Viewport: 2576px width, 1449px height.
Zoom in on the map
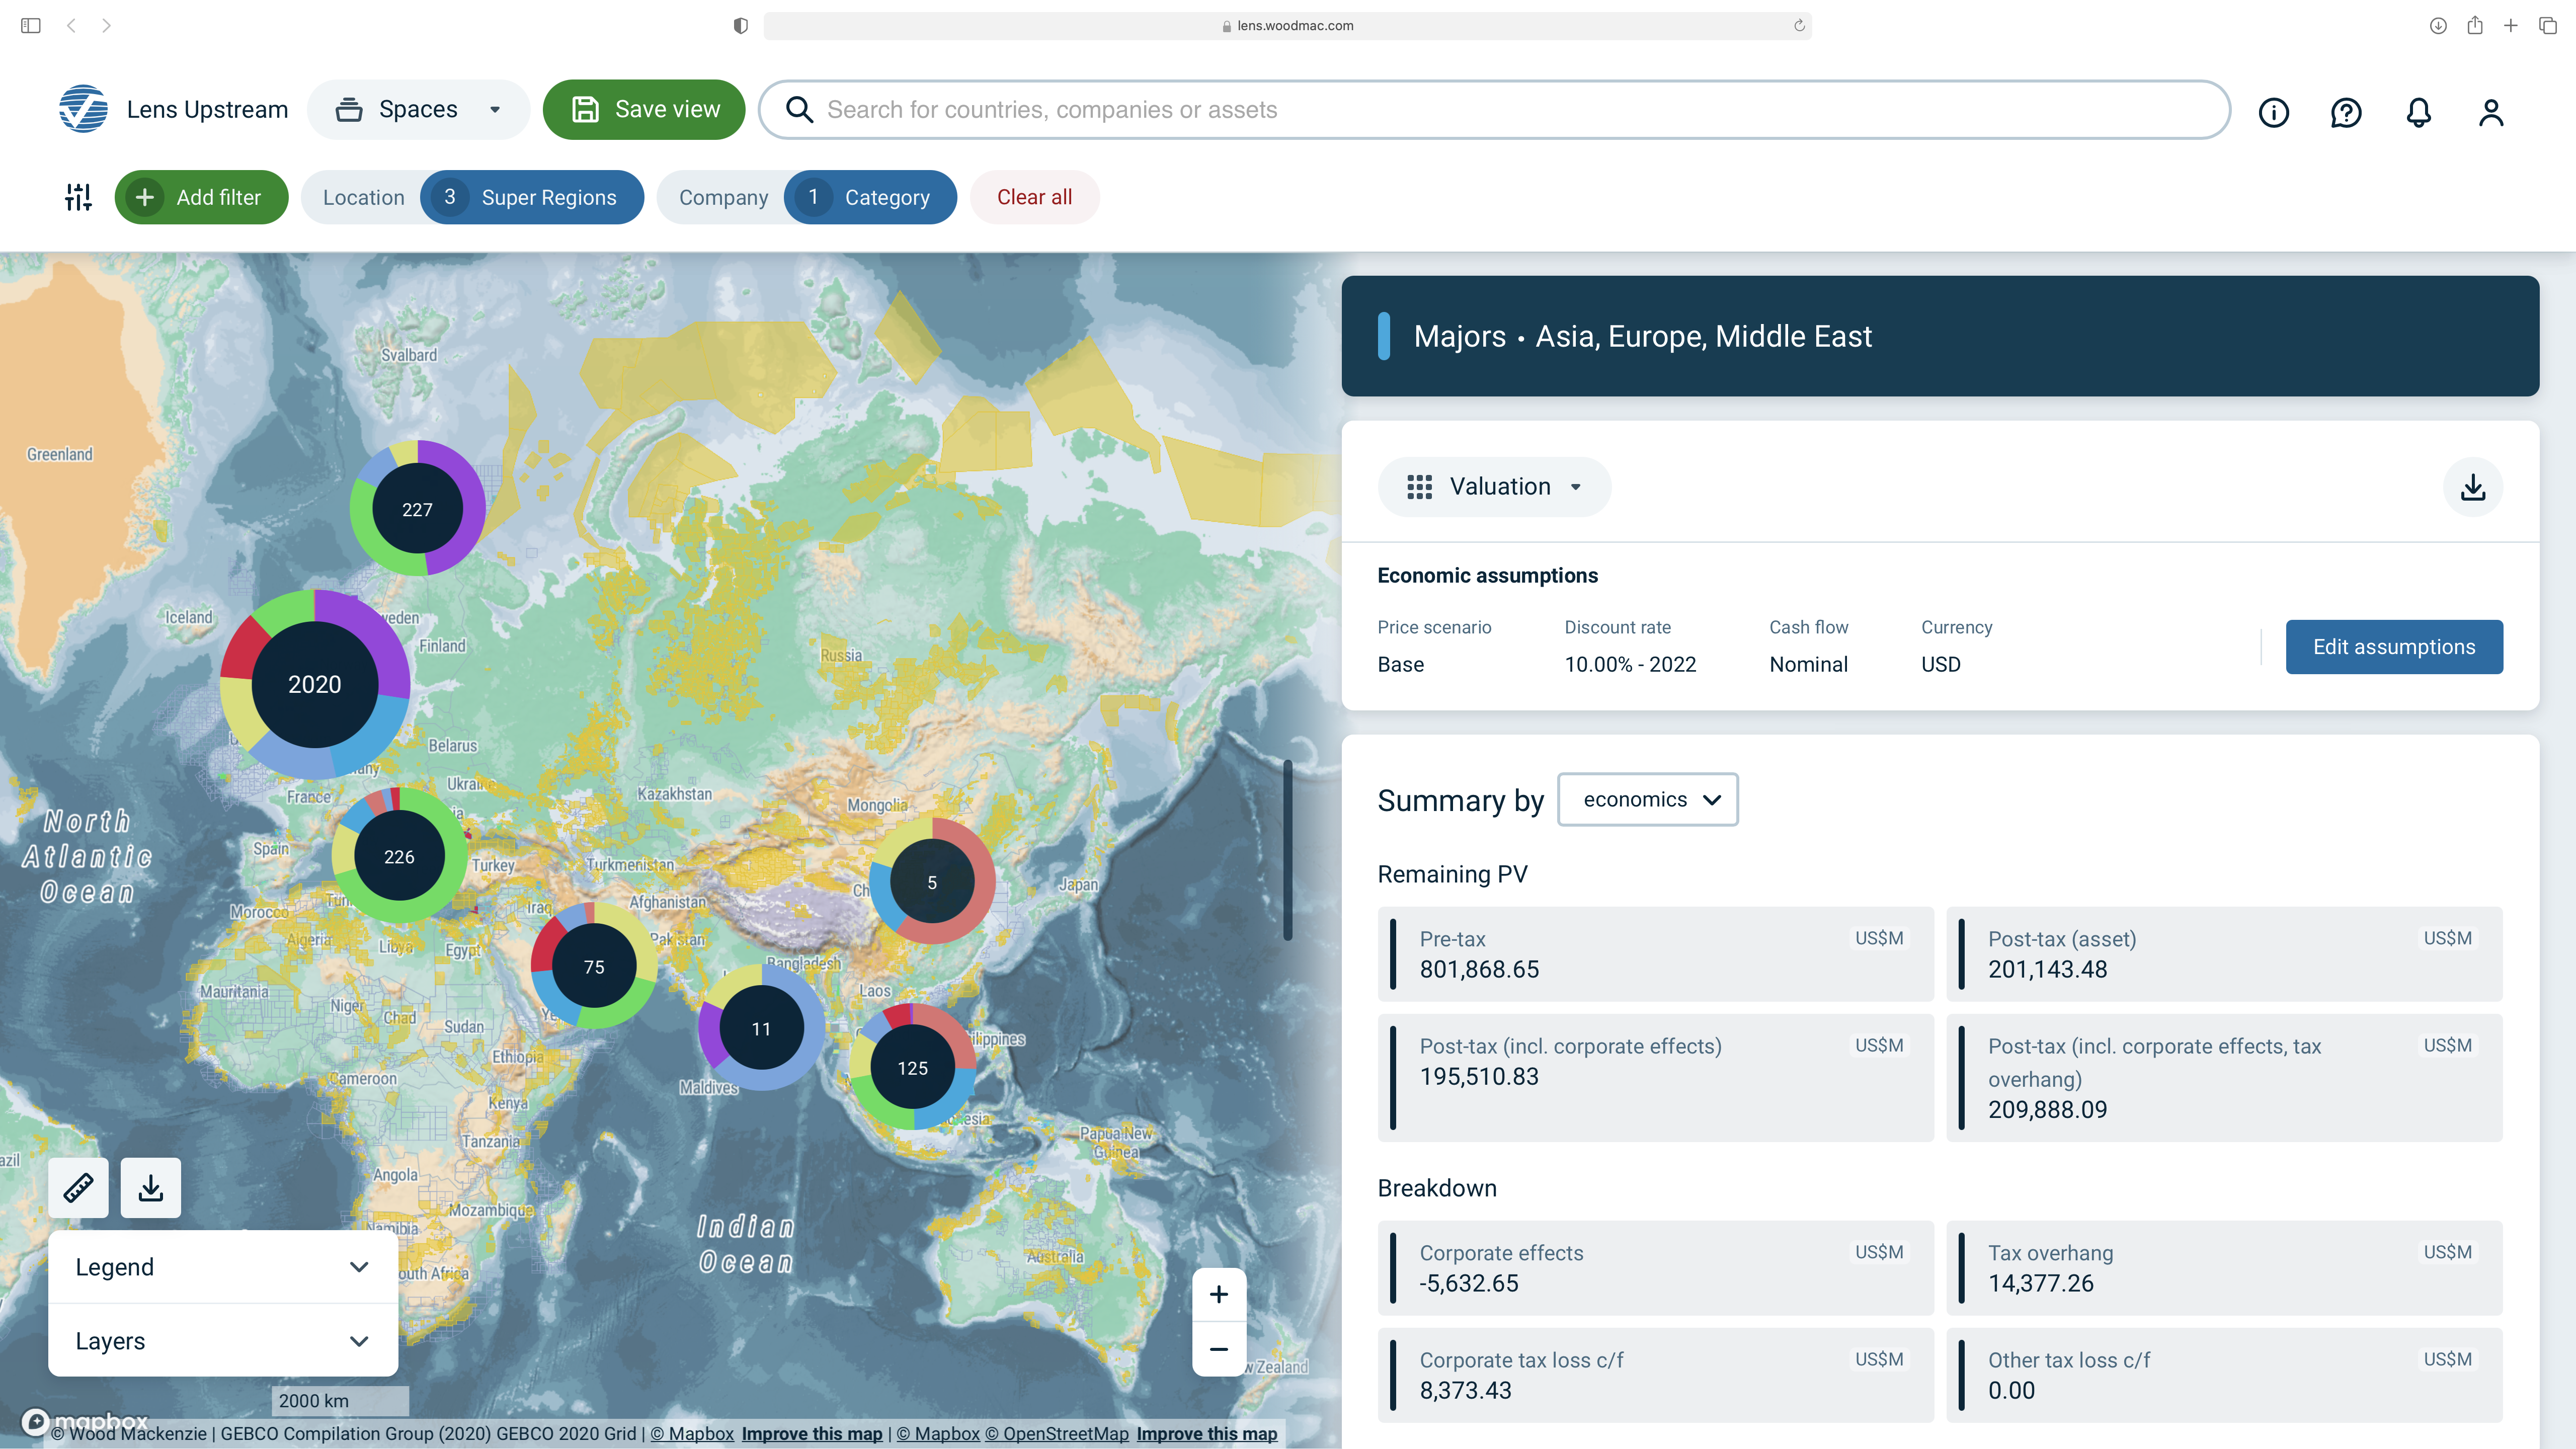point(1218,1294)
